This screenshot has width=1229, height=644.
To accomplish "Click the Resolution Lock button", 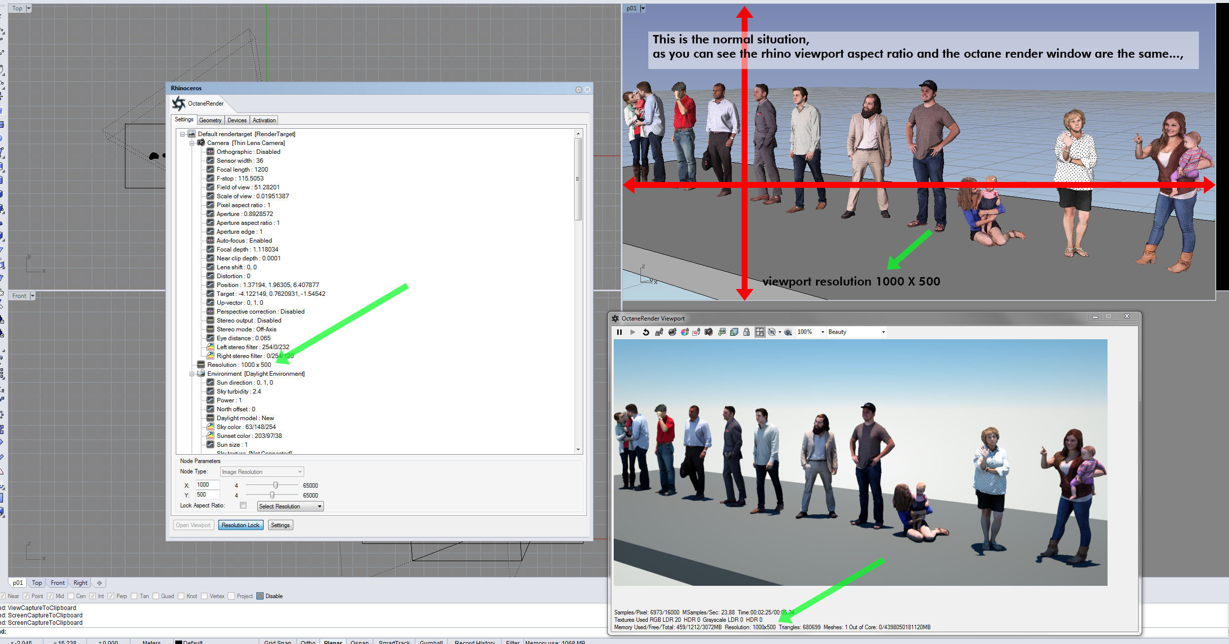I will click(x=240, y=525).
